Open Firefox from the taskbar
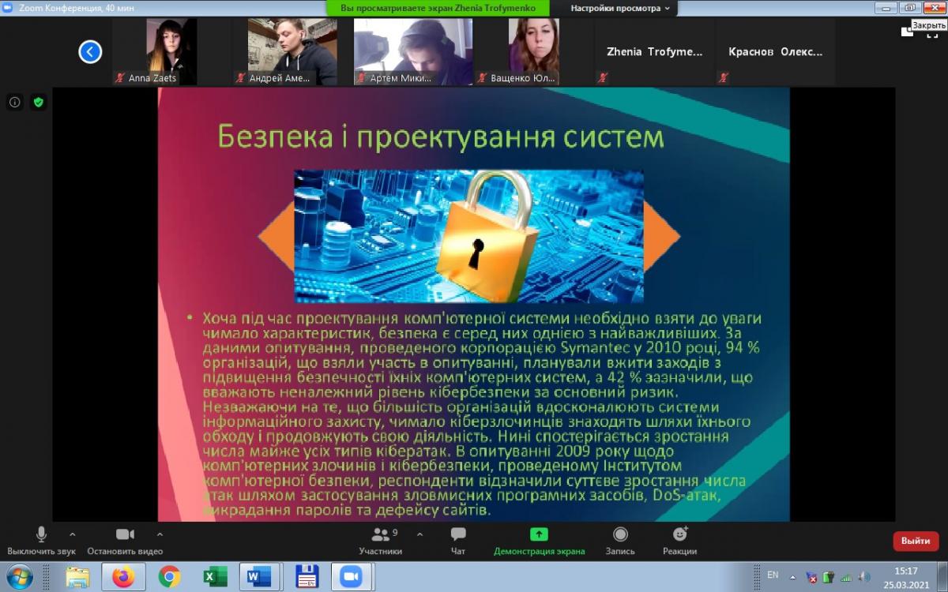Screen dimensions: 948x592 coord(123,577)
